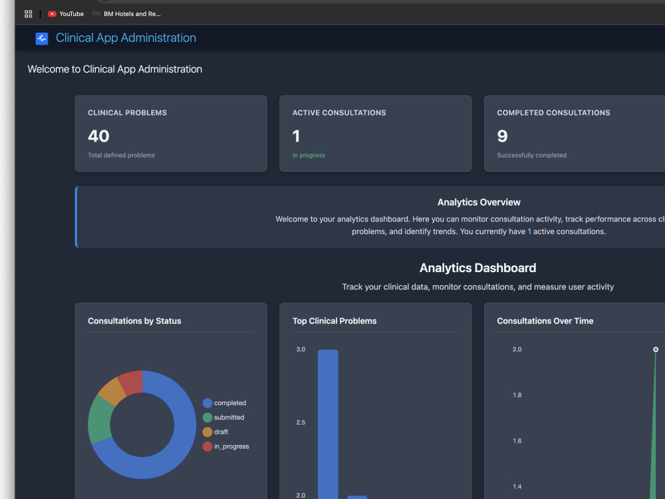The height and width of the screenshot is (499, 665).
Task: Click the 'completed' legend label
Action: point(230,403)
